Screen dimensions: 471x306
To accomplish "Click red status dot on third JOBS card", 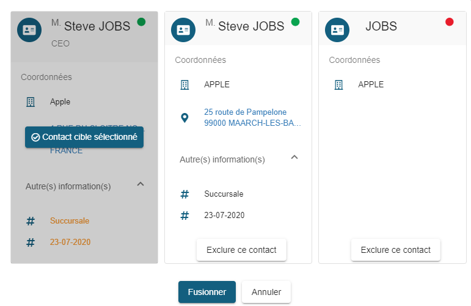I will click(x=450, y=22).
